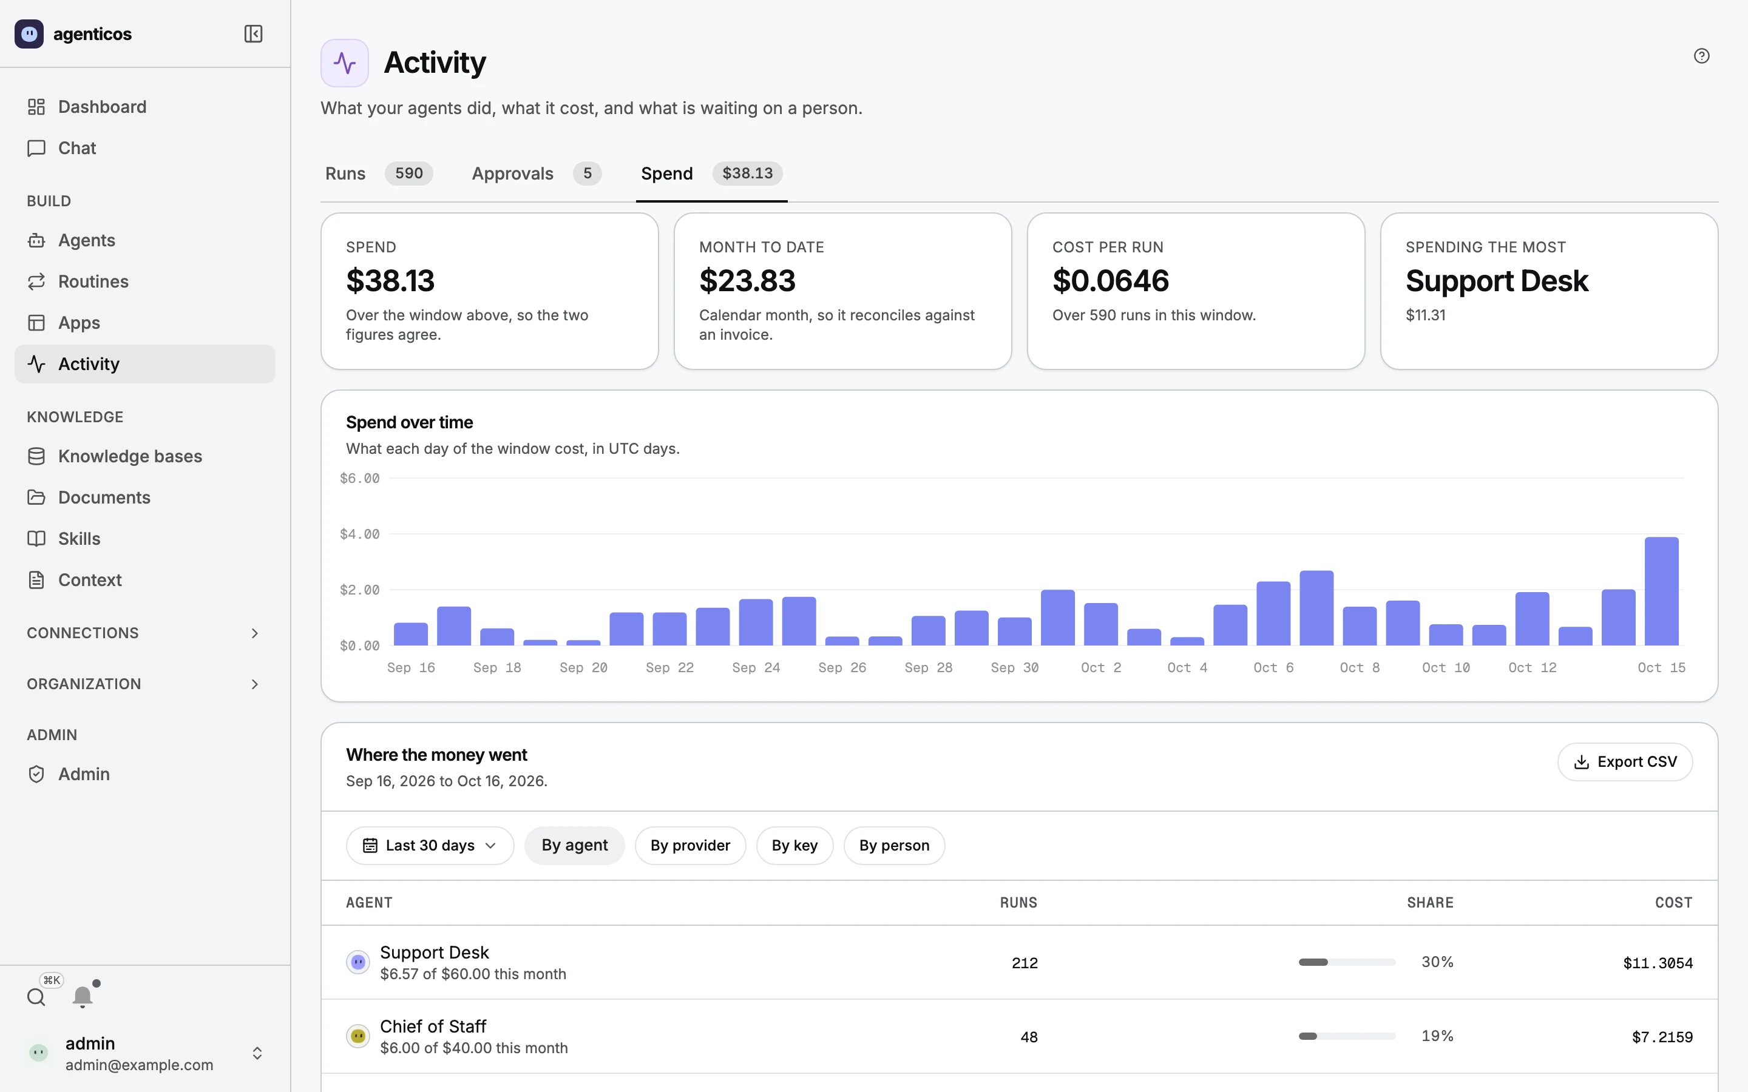The image size is (1748, 1092).
Task: Expand the Connections section
Action: pyautogui.click(x=144, y=633)
